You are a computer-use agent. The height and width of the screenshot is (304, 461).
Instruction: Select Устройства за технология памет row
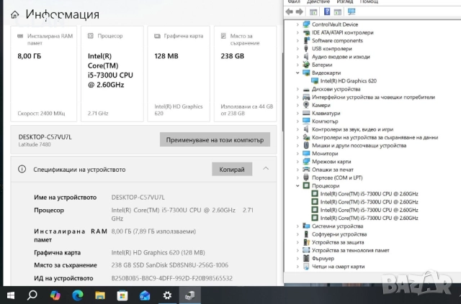pos(351,250)
